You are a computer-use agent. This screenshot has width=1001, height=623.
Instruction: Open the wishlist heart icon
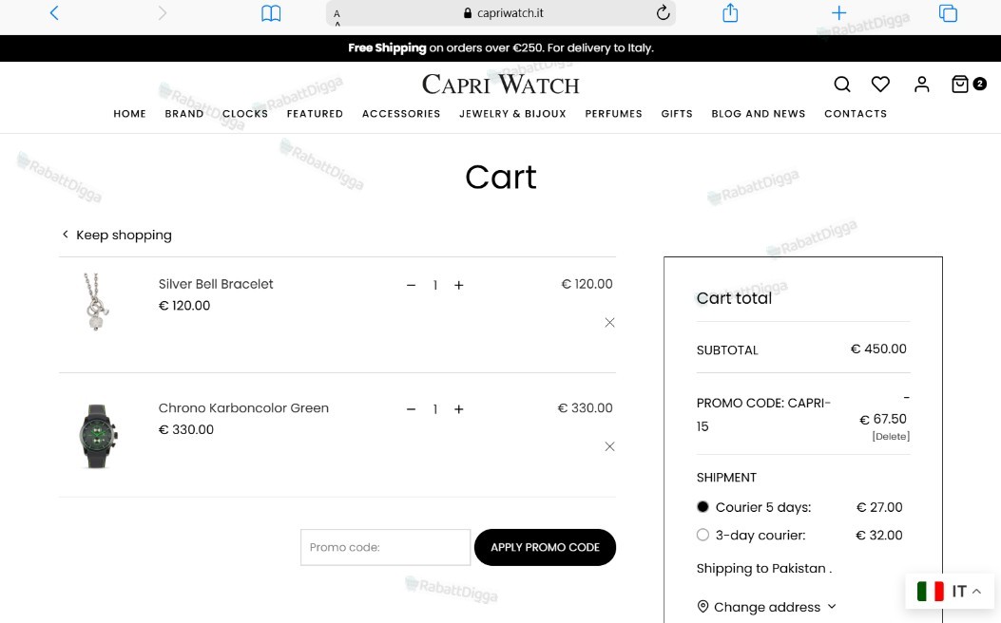click(x=880, y=85)
